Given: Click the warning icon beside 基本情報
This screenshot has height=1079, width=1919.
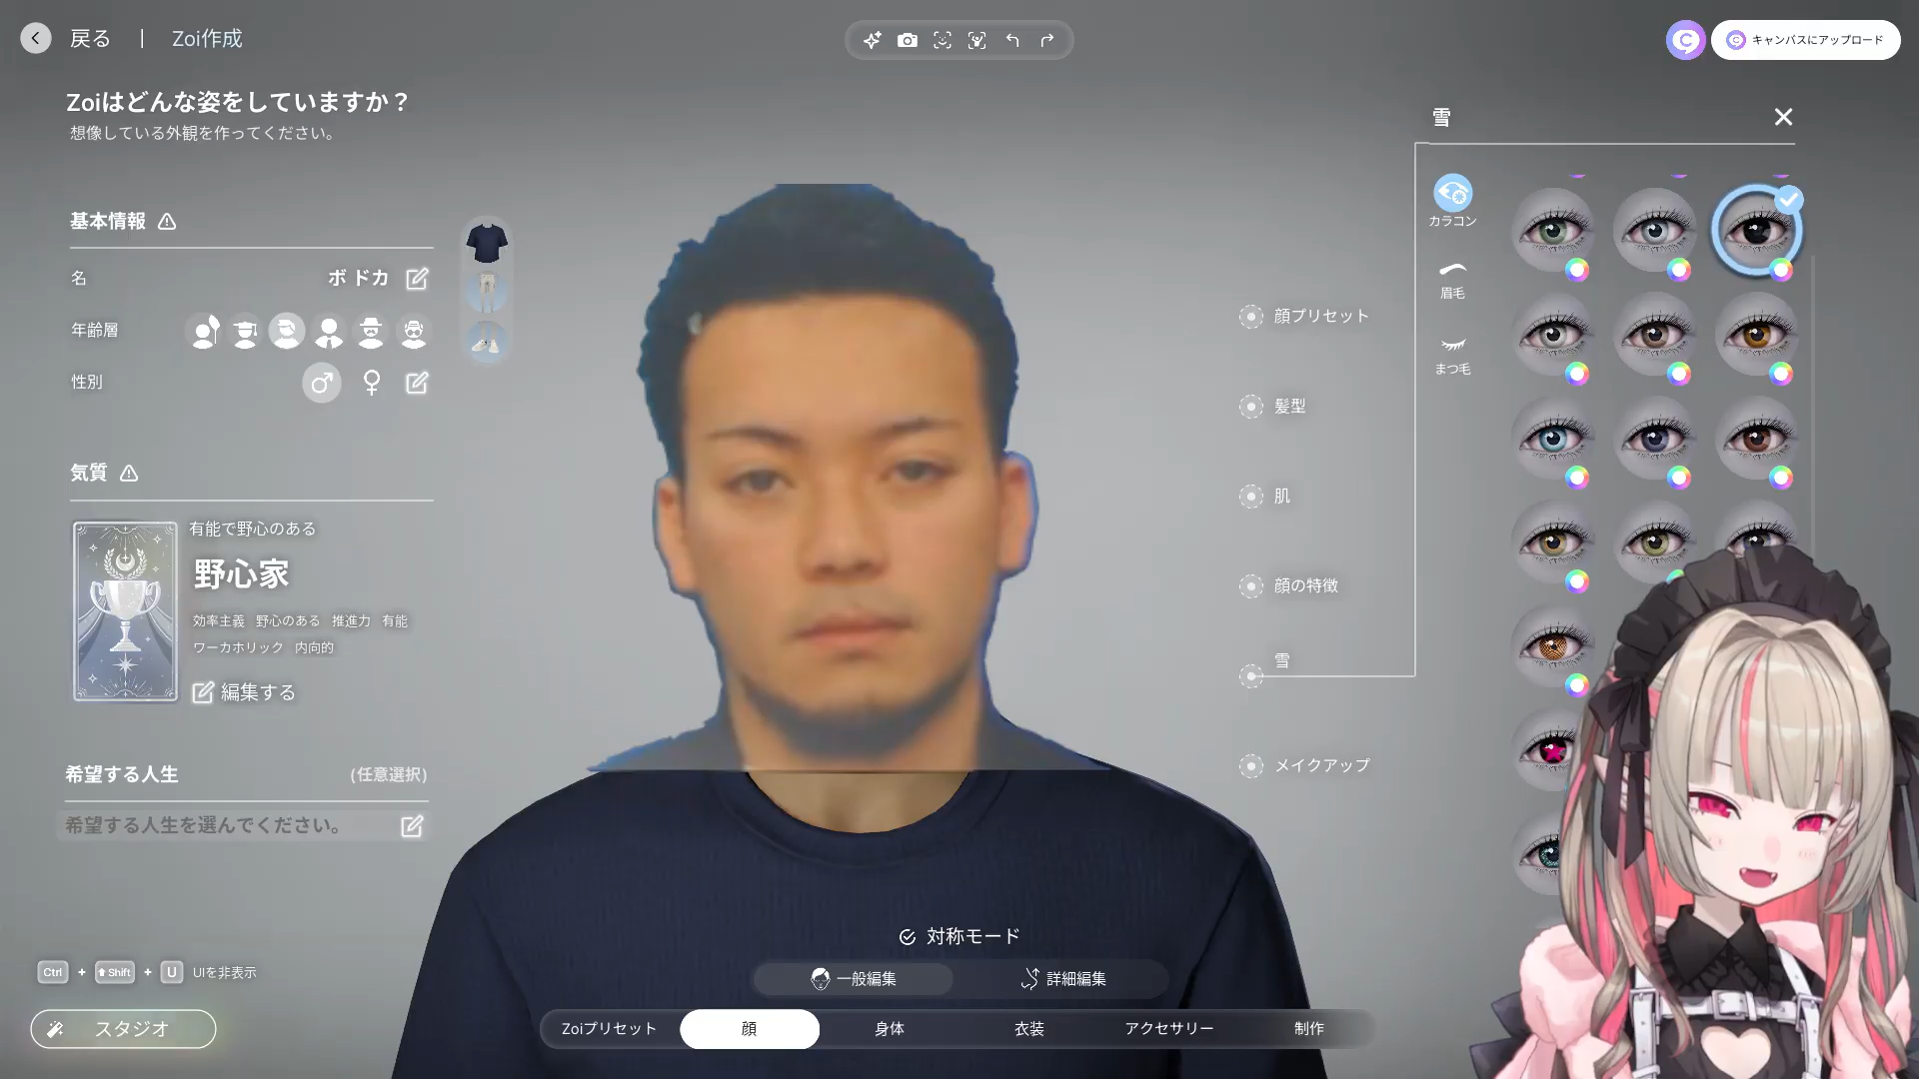Looking at the screenshot, I should click(167, 222).
